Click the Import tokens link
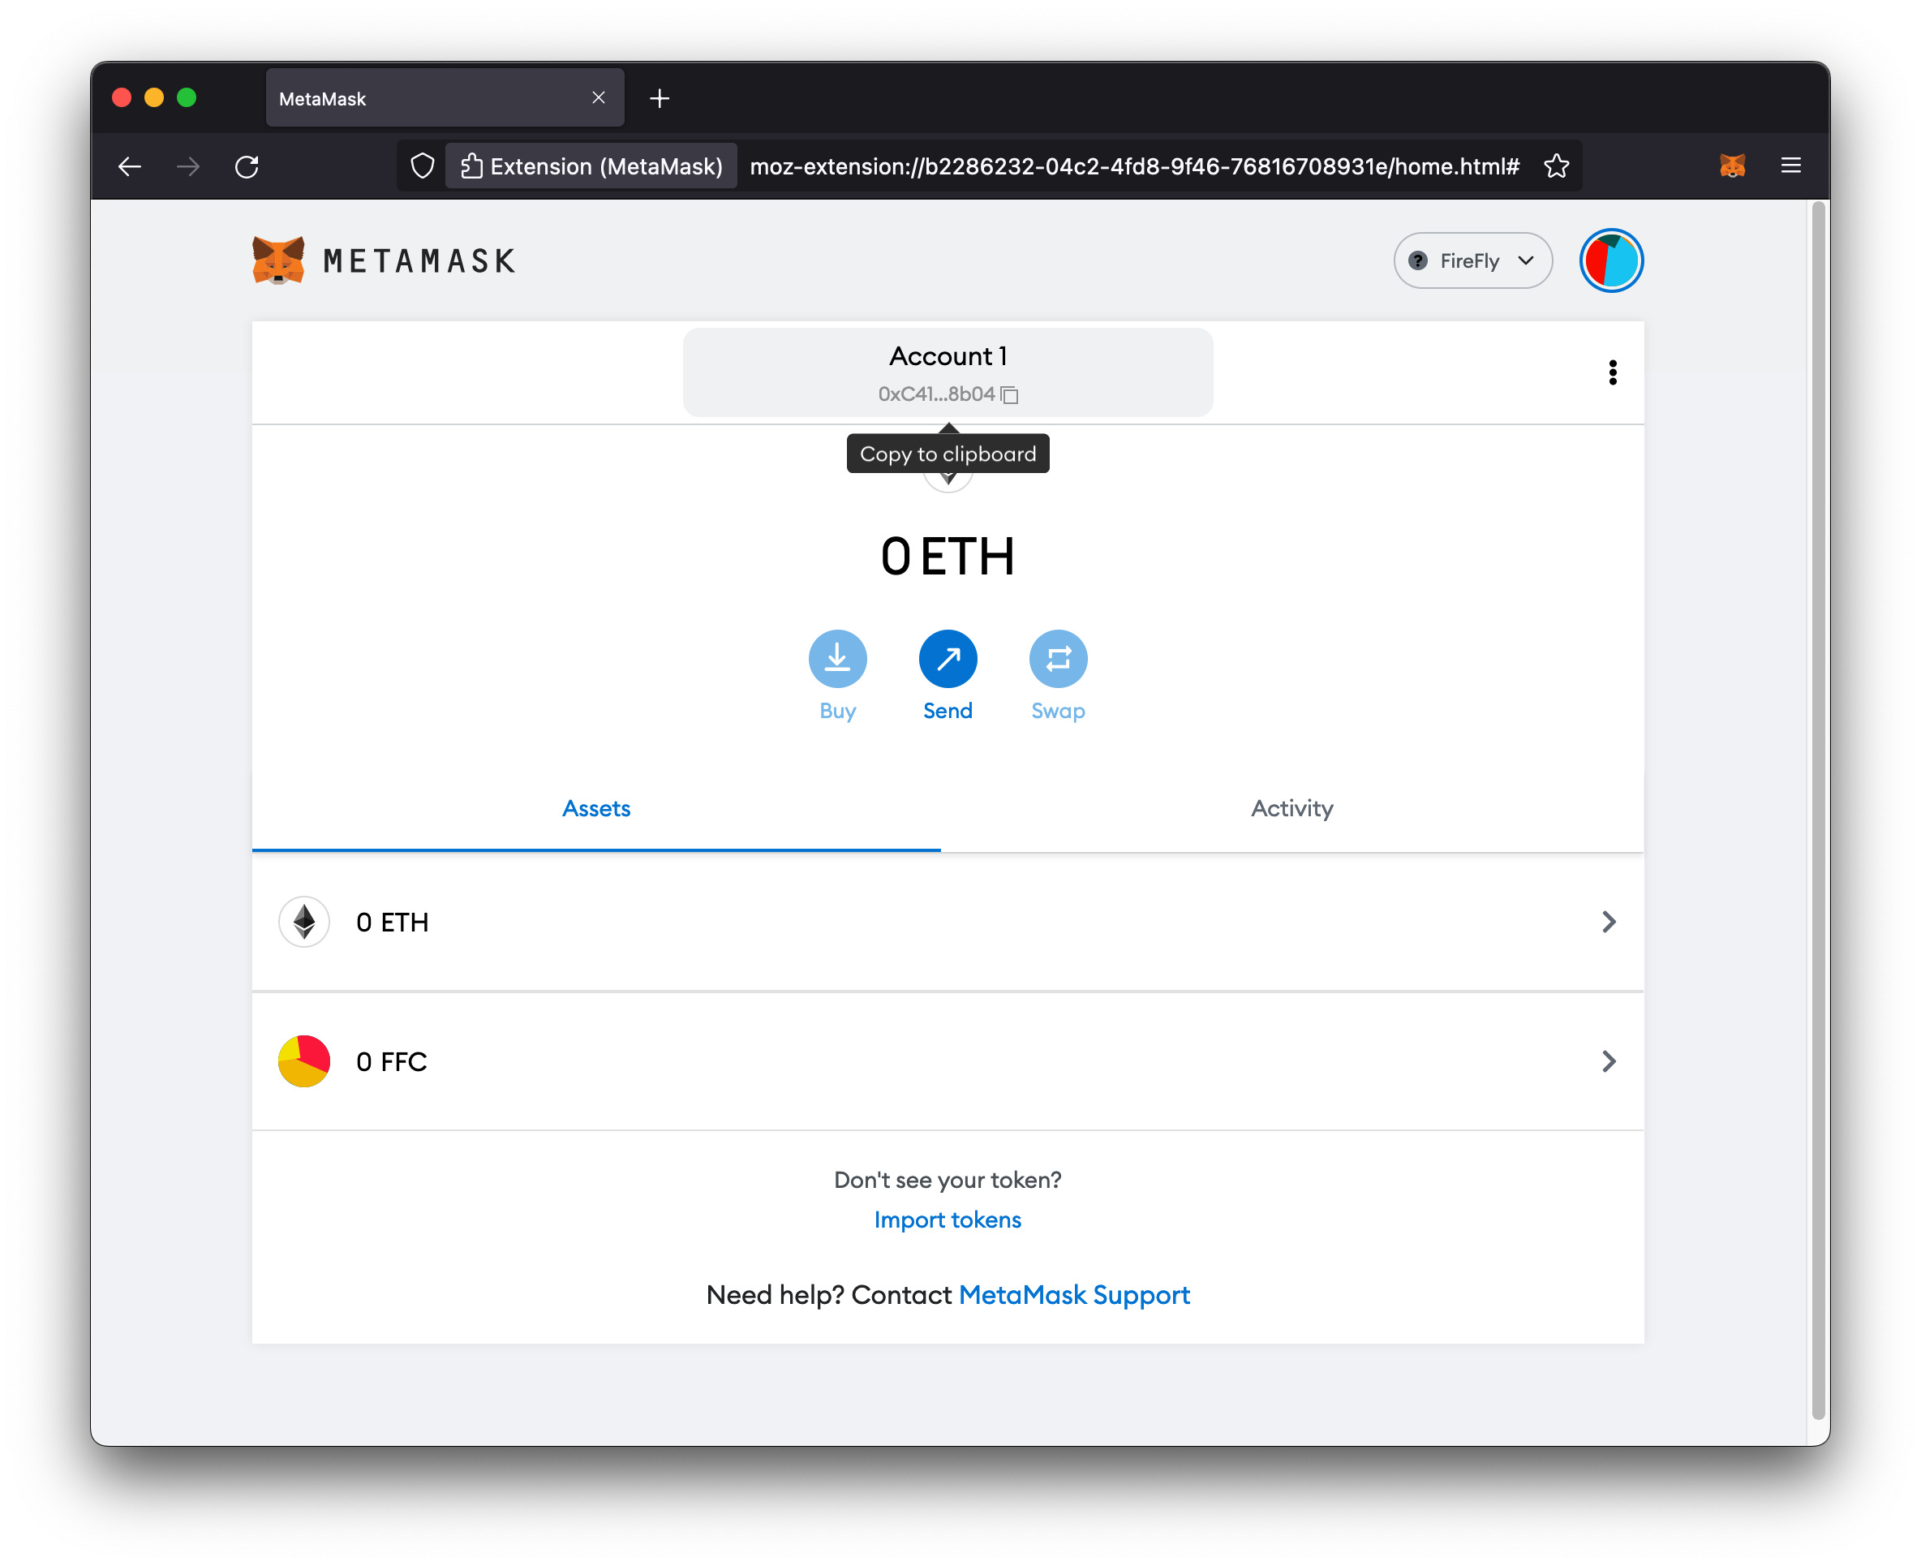This screenshot has width=1921, height=1566. coord(948,1218)
